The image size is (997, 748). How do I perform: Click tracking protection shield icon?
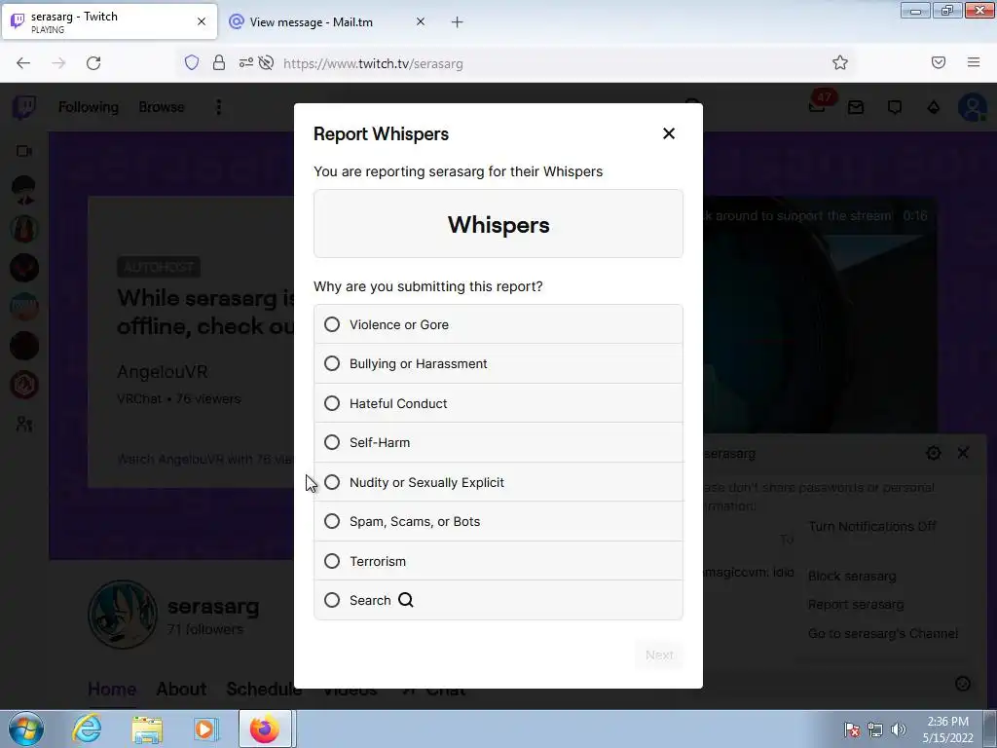click(192, 62)
